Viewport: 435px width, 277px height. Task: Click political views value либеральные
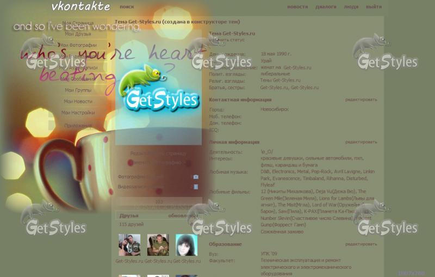coord(275,74)
